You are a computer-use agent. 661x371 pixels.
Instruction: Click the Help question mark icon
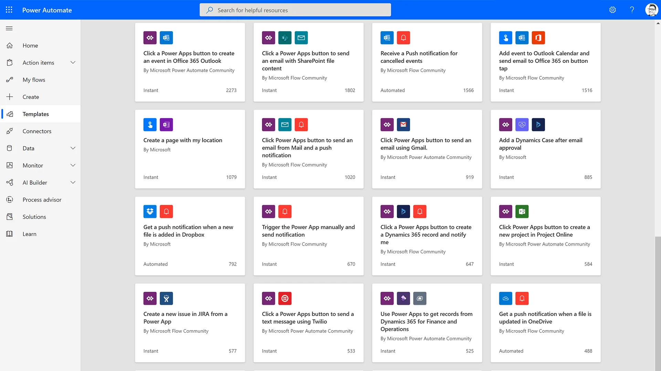[632, 10]
